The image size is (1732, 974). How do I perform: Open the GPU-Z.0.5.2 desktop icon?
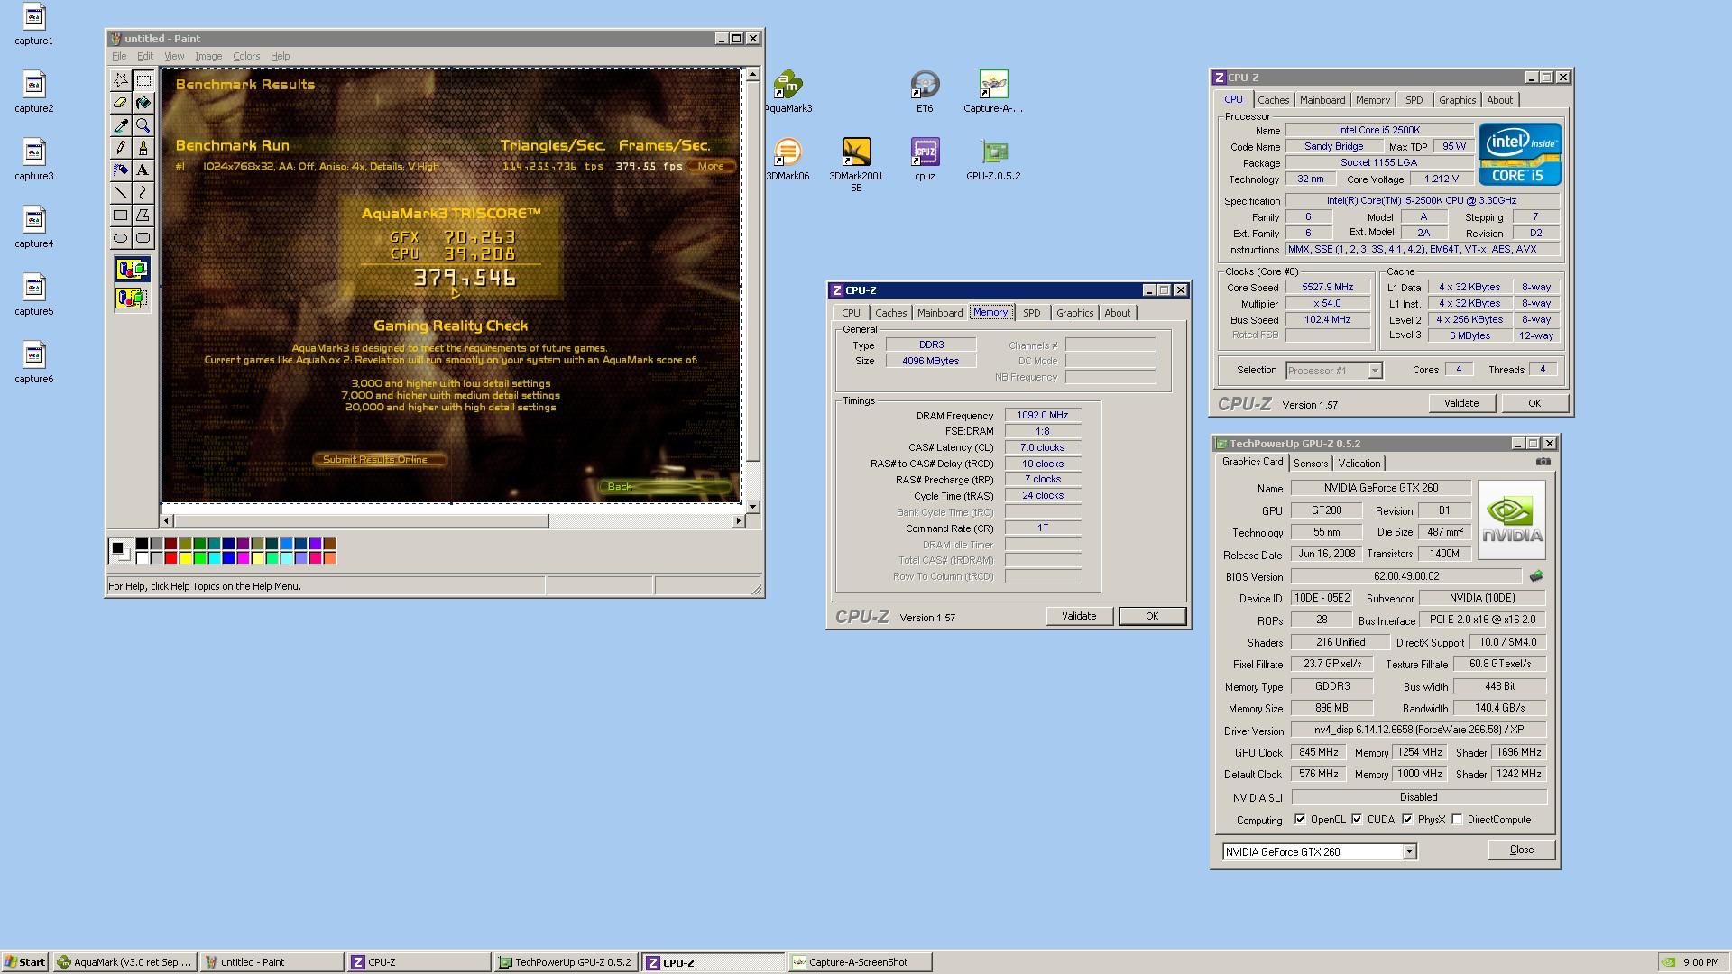[992, 160]
